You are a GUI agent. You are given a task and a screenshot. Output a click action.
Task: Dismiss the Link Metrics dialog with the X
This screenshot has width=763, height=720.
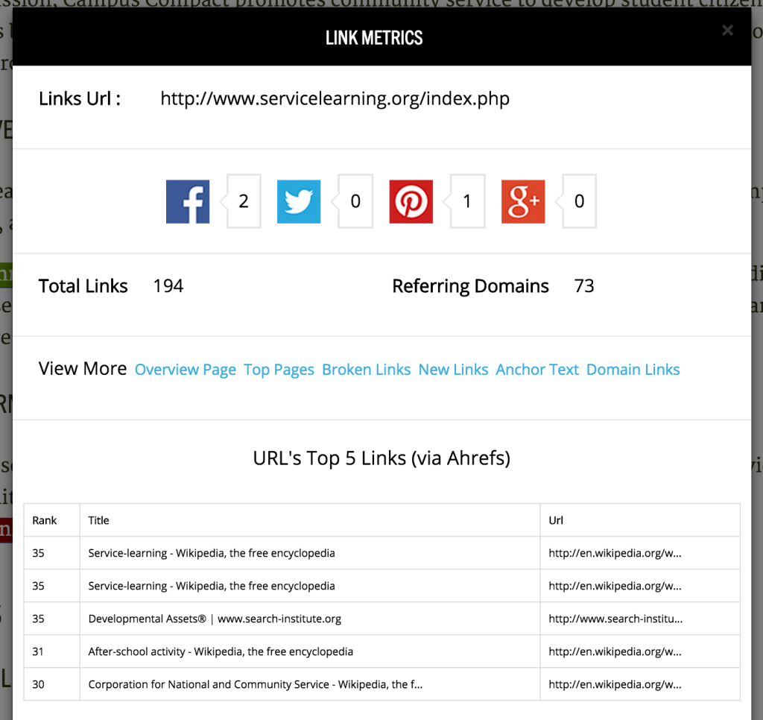click(x=727, y=31)
